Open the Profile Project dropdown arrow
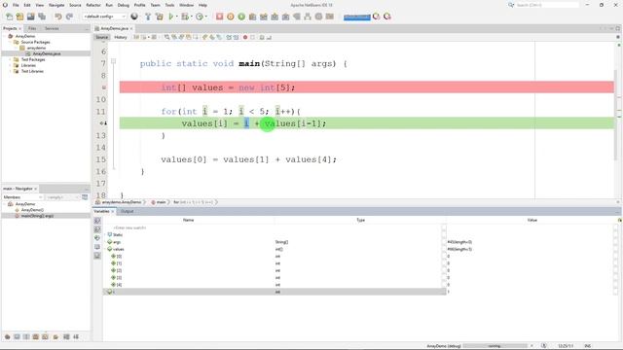This screenshot has height=350, width=623. click(x=205, y=17)
